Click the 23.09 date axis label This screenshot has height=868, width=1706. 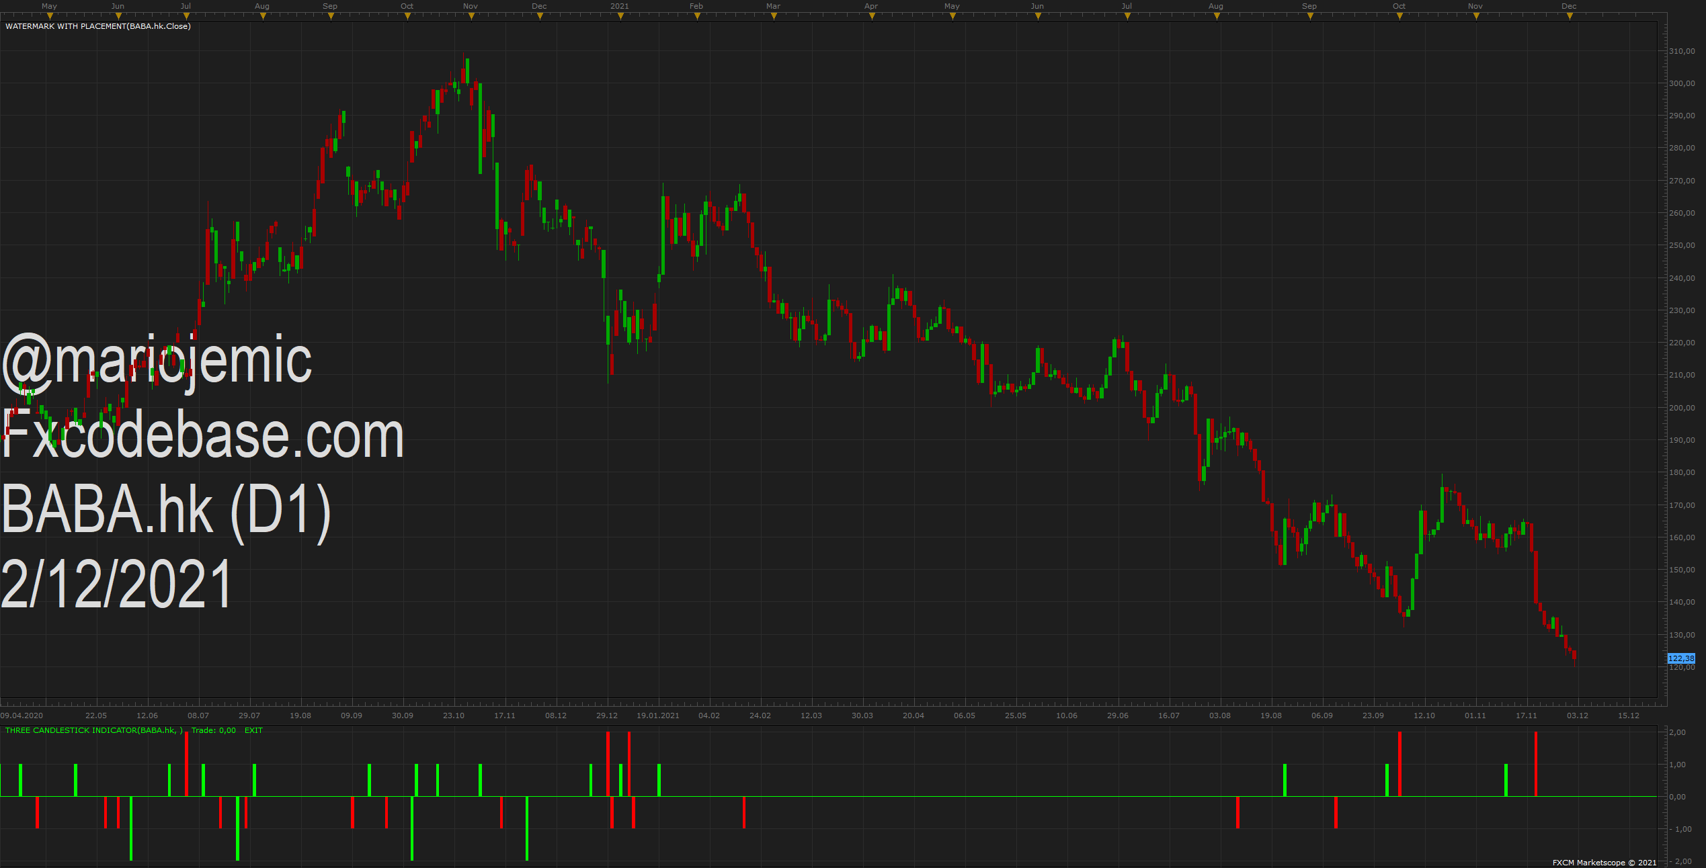point(1373,715)
